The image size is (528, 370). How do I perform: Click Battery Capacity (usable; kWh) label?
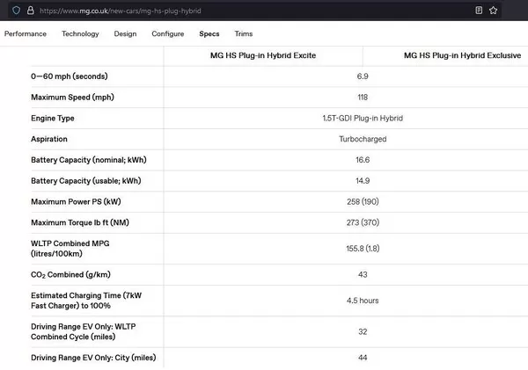click(x=86, y=181)
